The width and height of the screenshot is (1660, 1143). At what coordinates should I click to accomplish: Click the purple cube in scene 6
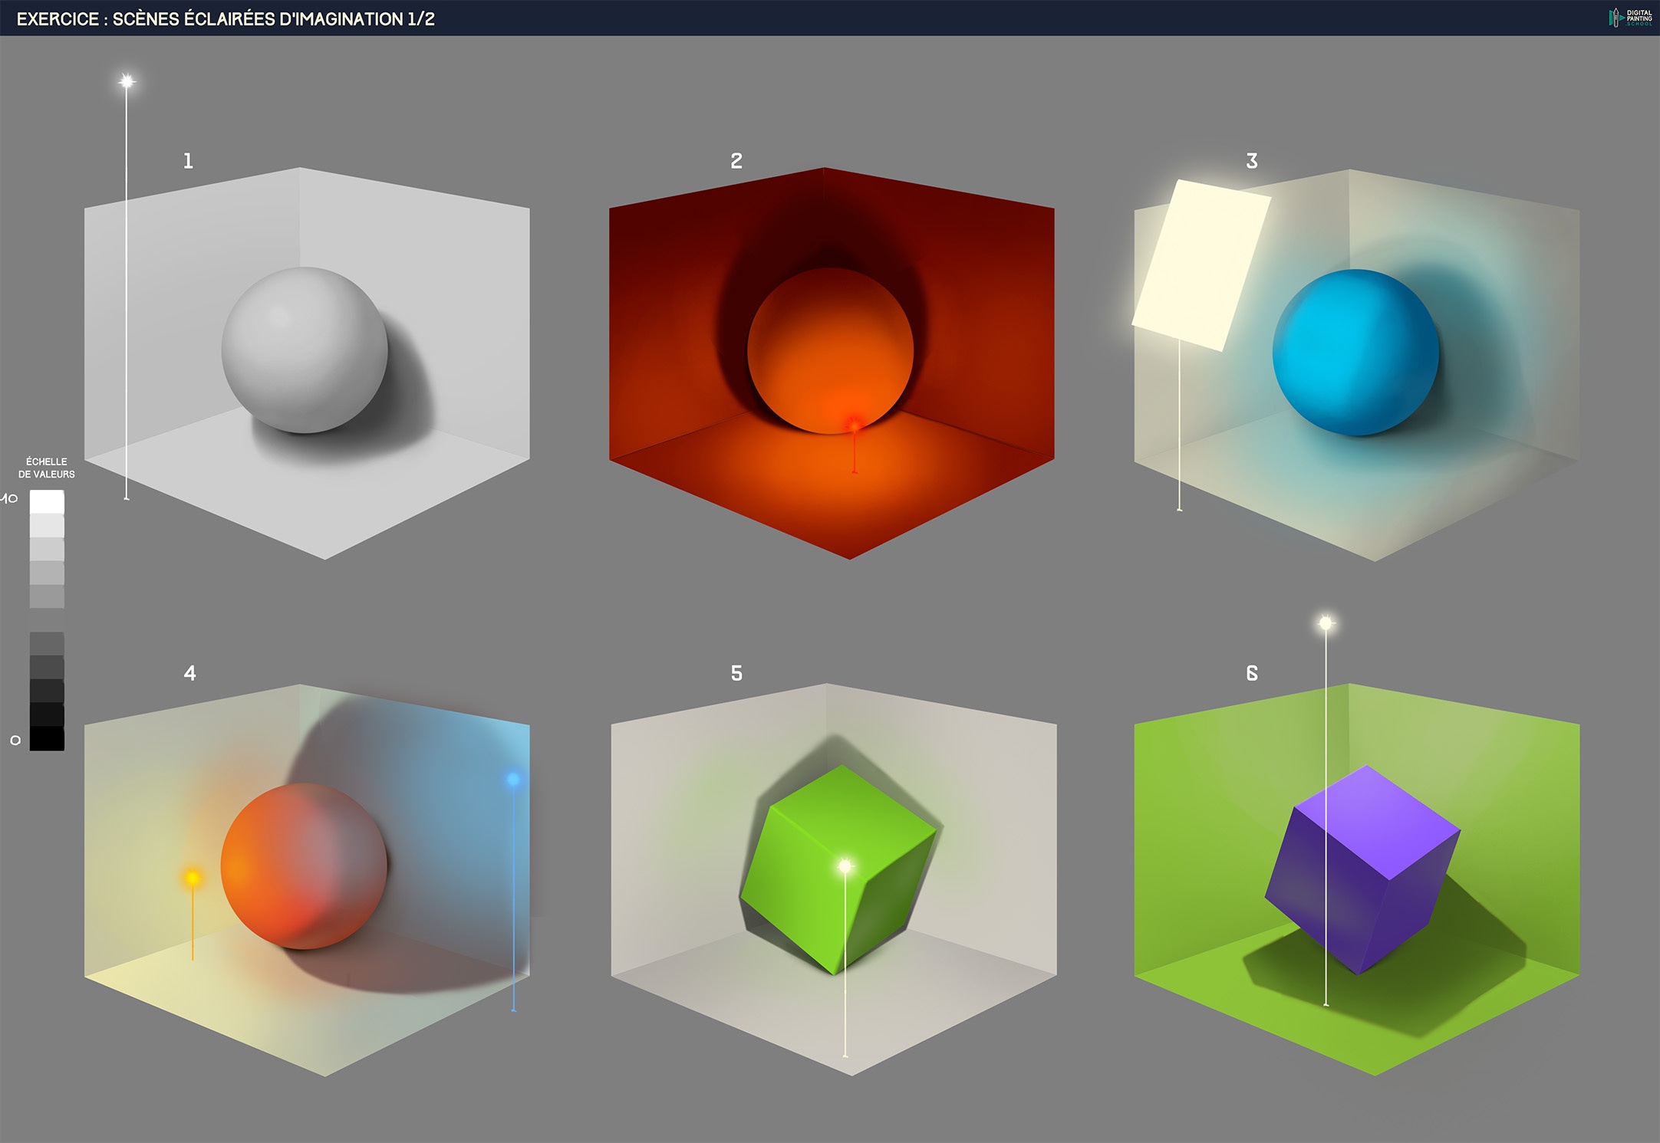(x=1362, y=869)
